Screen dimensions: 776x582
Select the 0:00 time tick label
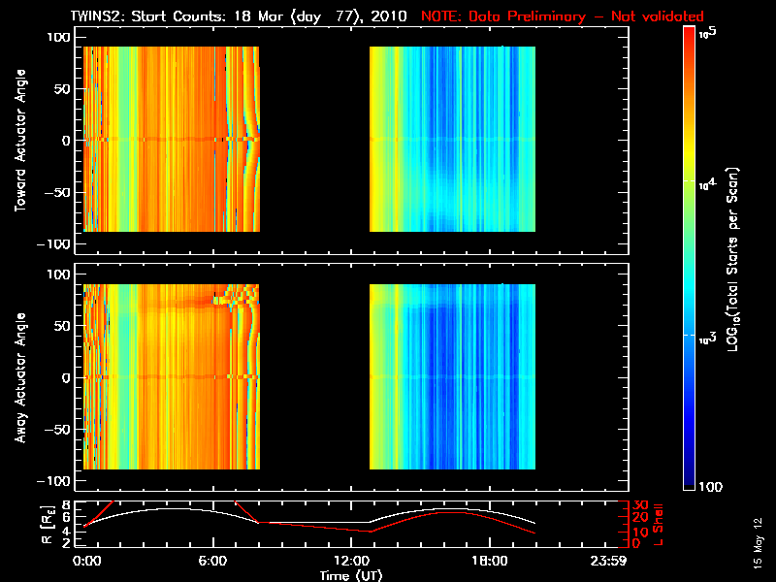point(87,562)
